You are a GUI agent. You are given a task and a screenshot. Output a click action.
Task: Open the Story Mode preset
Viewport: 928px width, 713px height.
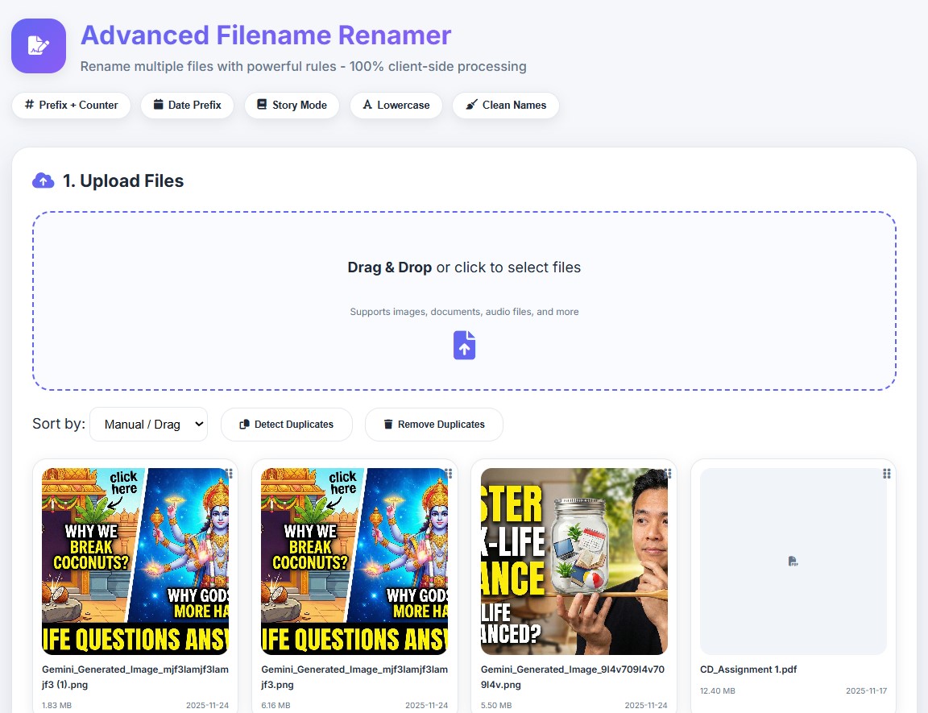tap(292, 105)
